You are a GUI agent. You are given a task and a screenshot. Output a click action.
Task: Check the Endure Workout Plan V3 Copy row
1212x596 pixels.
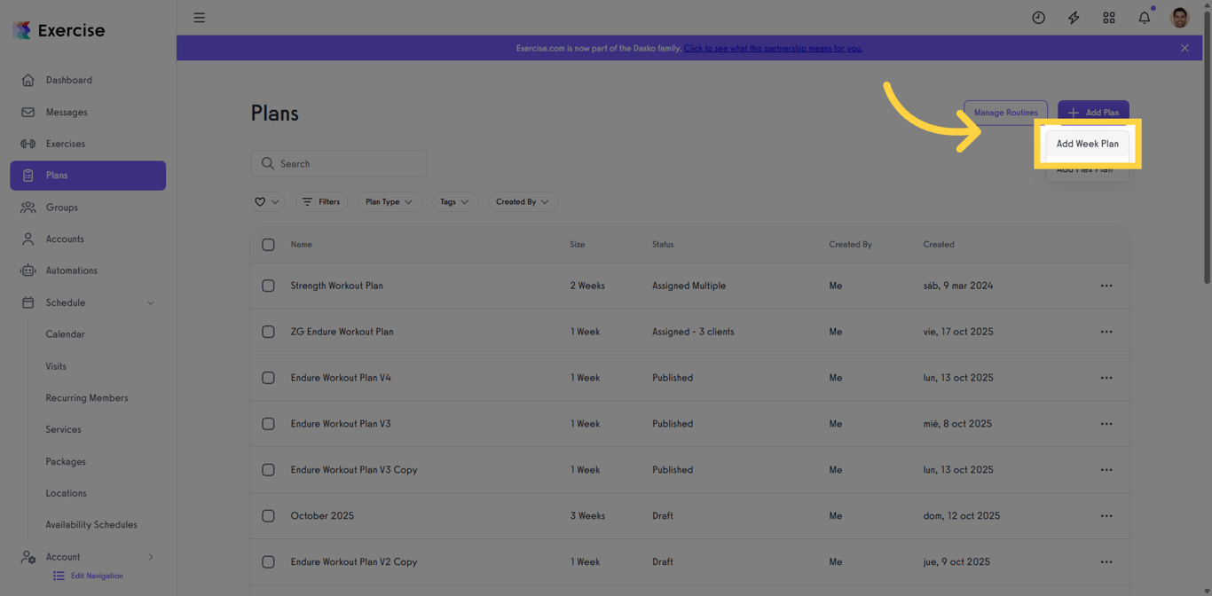268,470
